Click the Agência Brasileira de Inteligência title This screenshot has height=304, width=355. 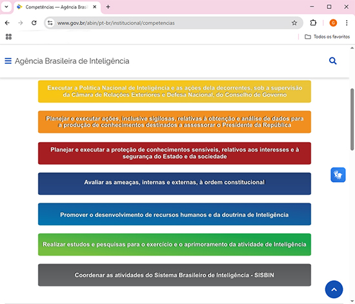click(x=72, y=61)
